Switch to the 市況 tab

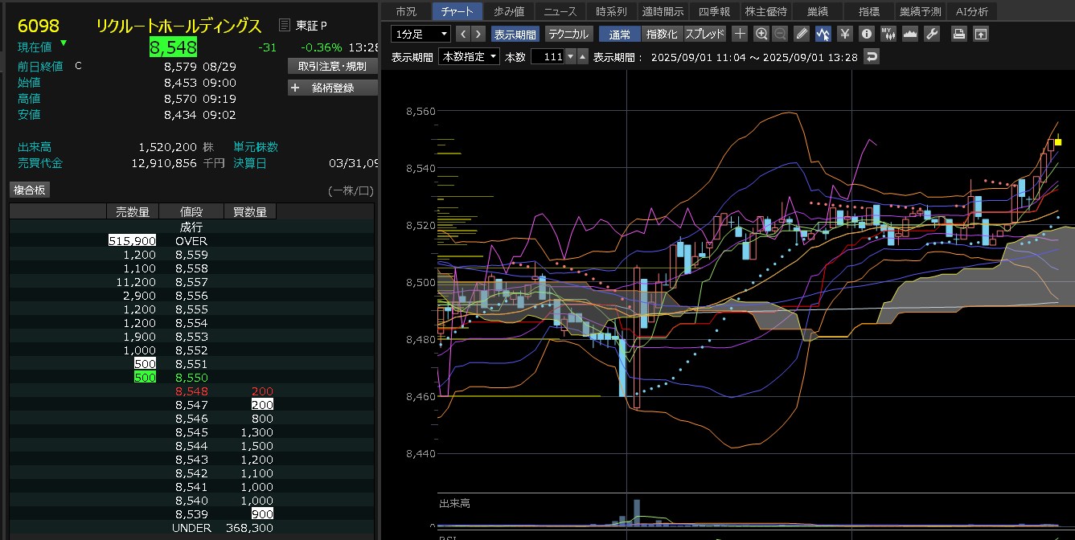coord(406,11)
